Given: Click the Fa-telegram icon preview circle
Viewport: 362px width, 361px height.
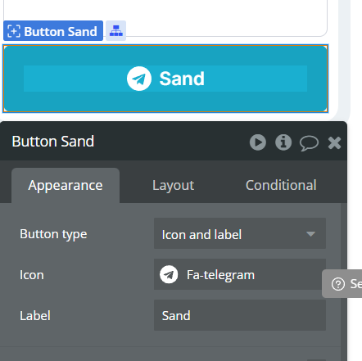Looking at the screenshot, I should tap(169, 274).
